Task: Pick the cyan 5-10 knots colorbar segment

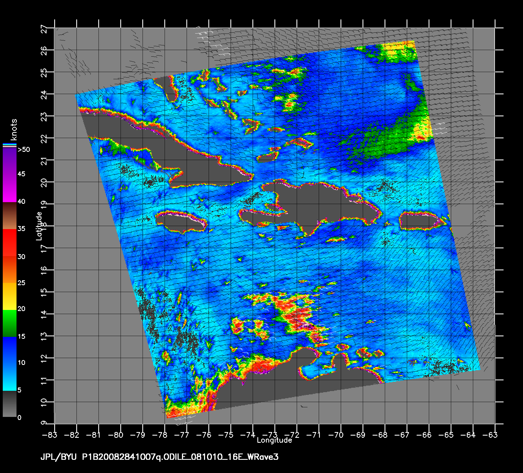Action: (x=10, y=377)
